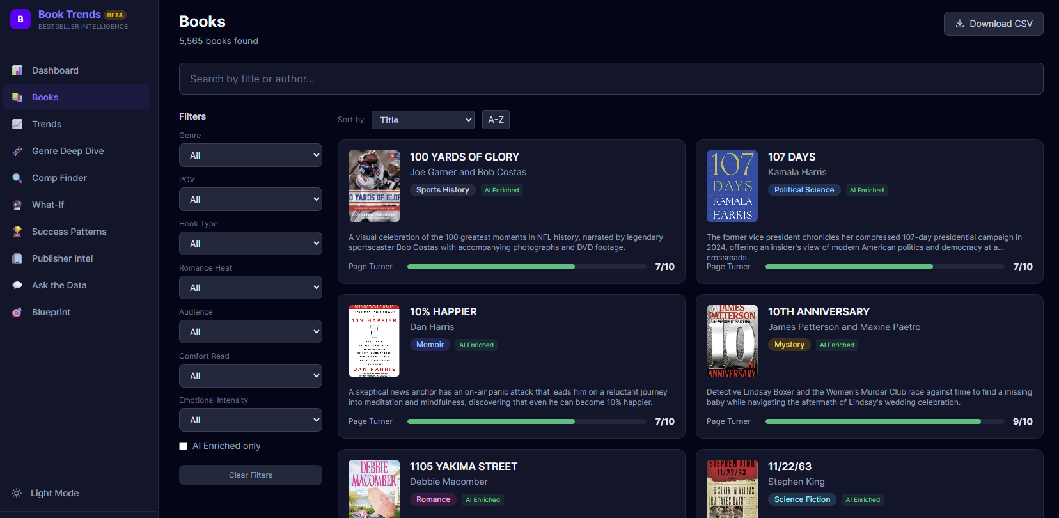Viewport: 1059px width, 518px height.
Task: Open the Comfort Read dropdown
Action: pyautogui.click(x=251, y=376)
